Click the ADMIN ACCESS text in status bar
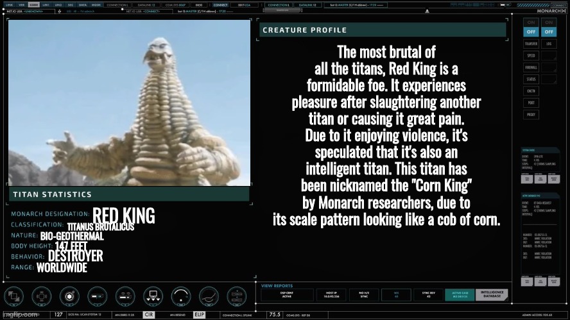This screenshot has height=320, width=570. coord(537,315)
